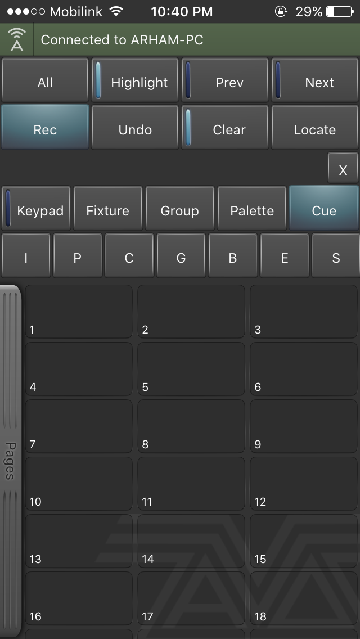360x639 pixels.
Task: Select the Gobo attribute G button
Action: (181, 256)
